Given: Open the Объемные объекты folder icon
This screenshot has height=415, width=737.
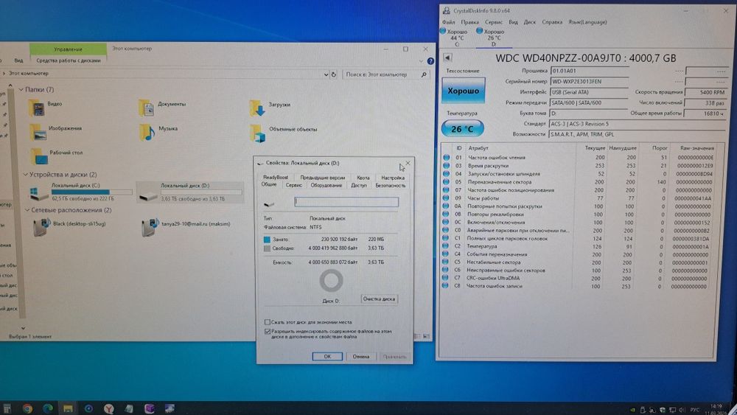Looking at the screenshot, I should click(x=258, y=133).
